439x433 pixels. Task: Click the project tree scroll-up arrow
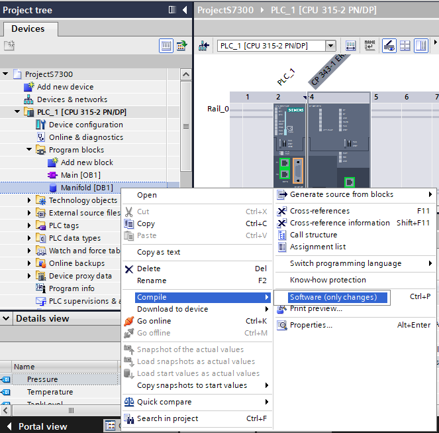tap(186, 74)
